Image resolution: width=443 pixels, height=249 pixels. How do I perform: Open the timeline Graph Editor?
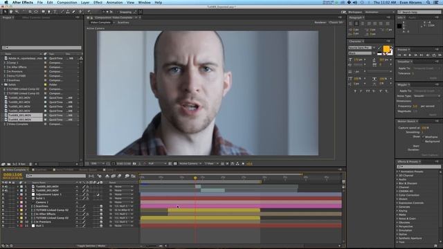133,176
